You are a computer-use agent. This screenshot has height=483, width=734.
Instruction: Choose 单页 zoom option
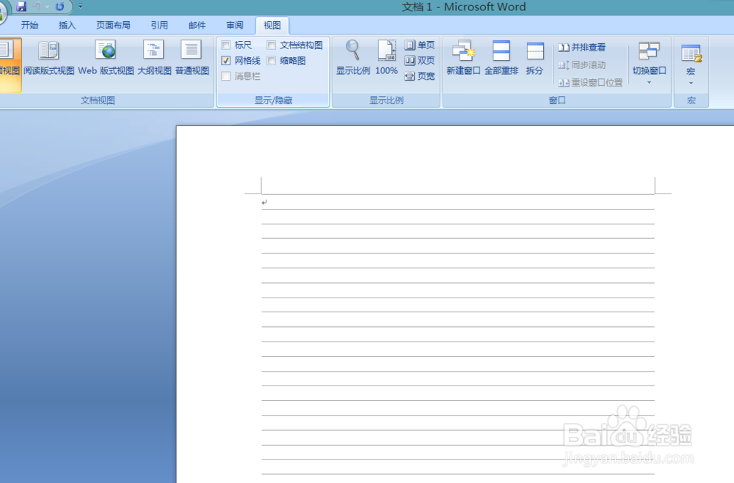point(420,45)
